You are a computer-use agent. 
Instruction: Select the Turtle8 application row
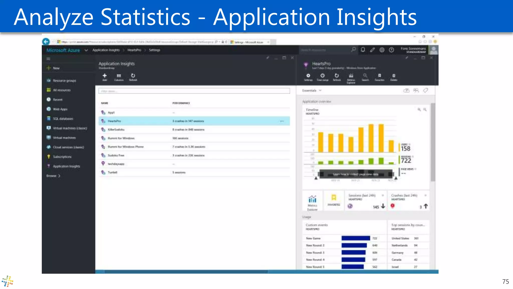(x=194, y=172)
